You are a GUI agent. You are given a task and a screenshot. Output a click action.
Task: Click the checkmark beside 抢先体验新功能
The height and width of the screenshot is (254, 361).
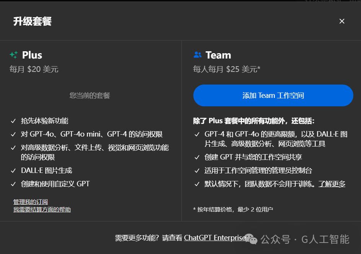(13, 121)
